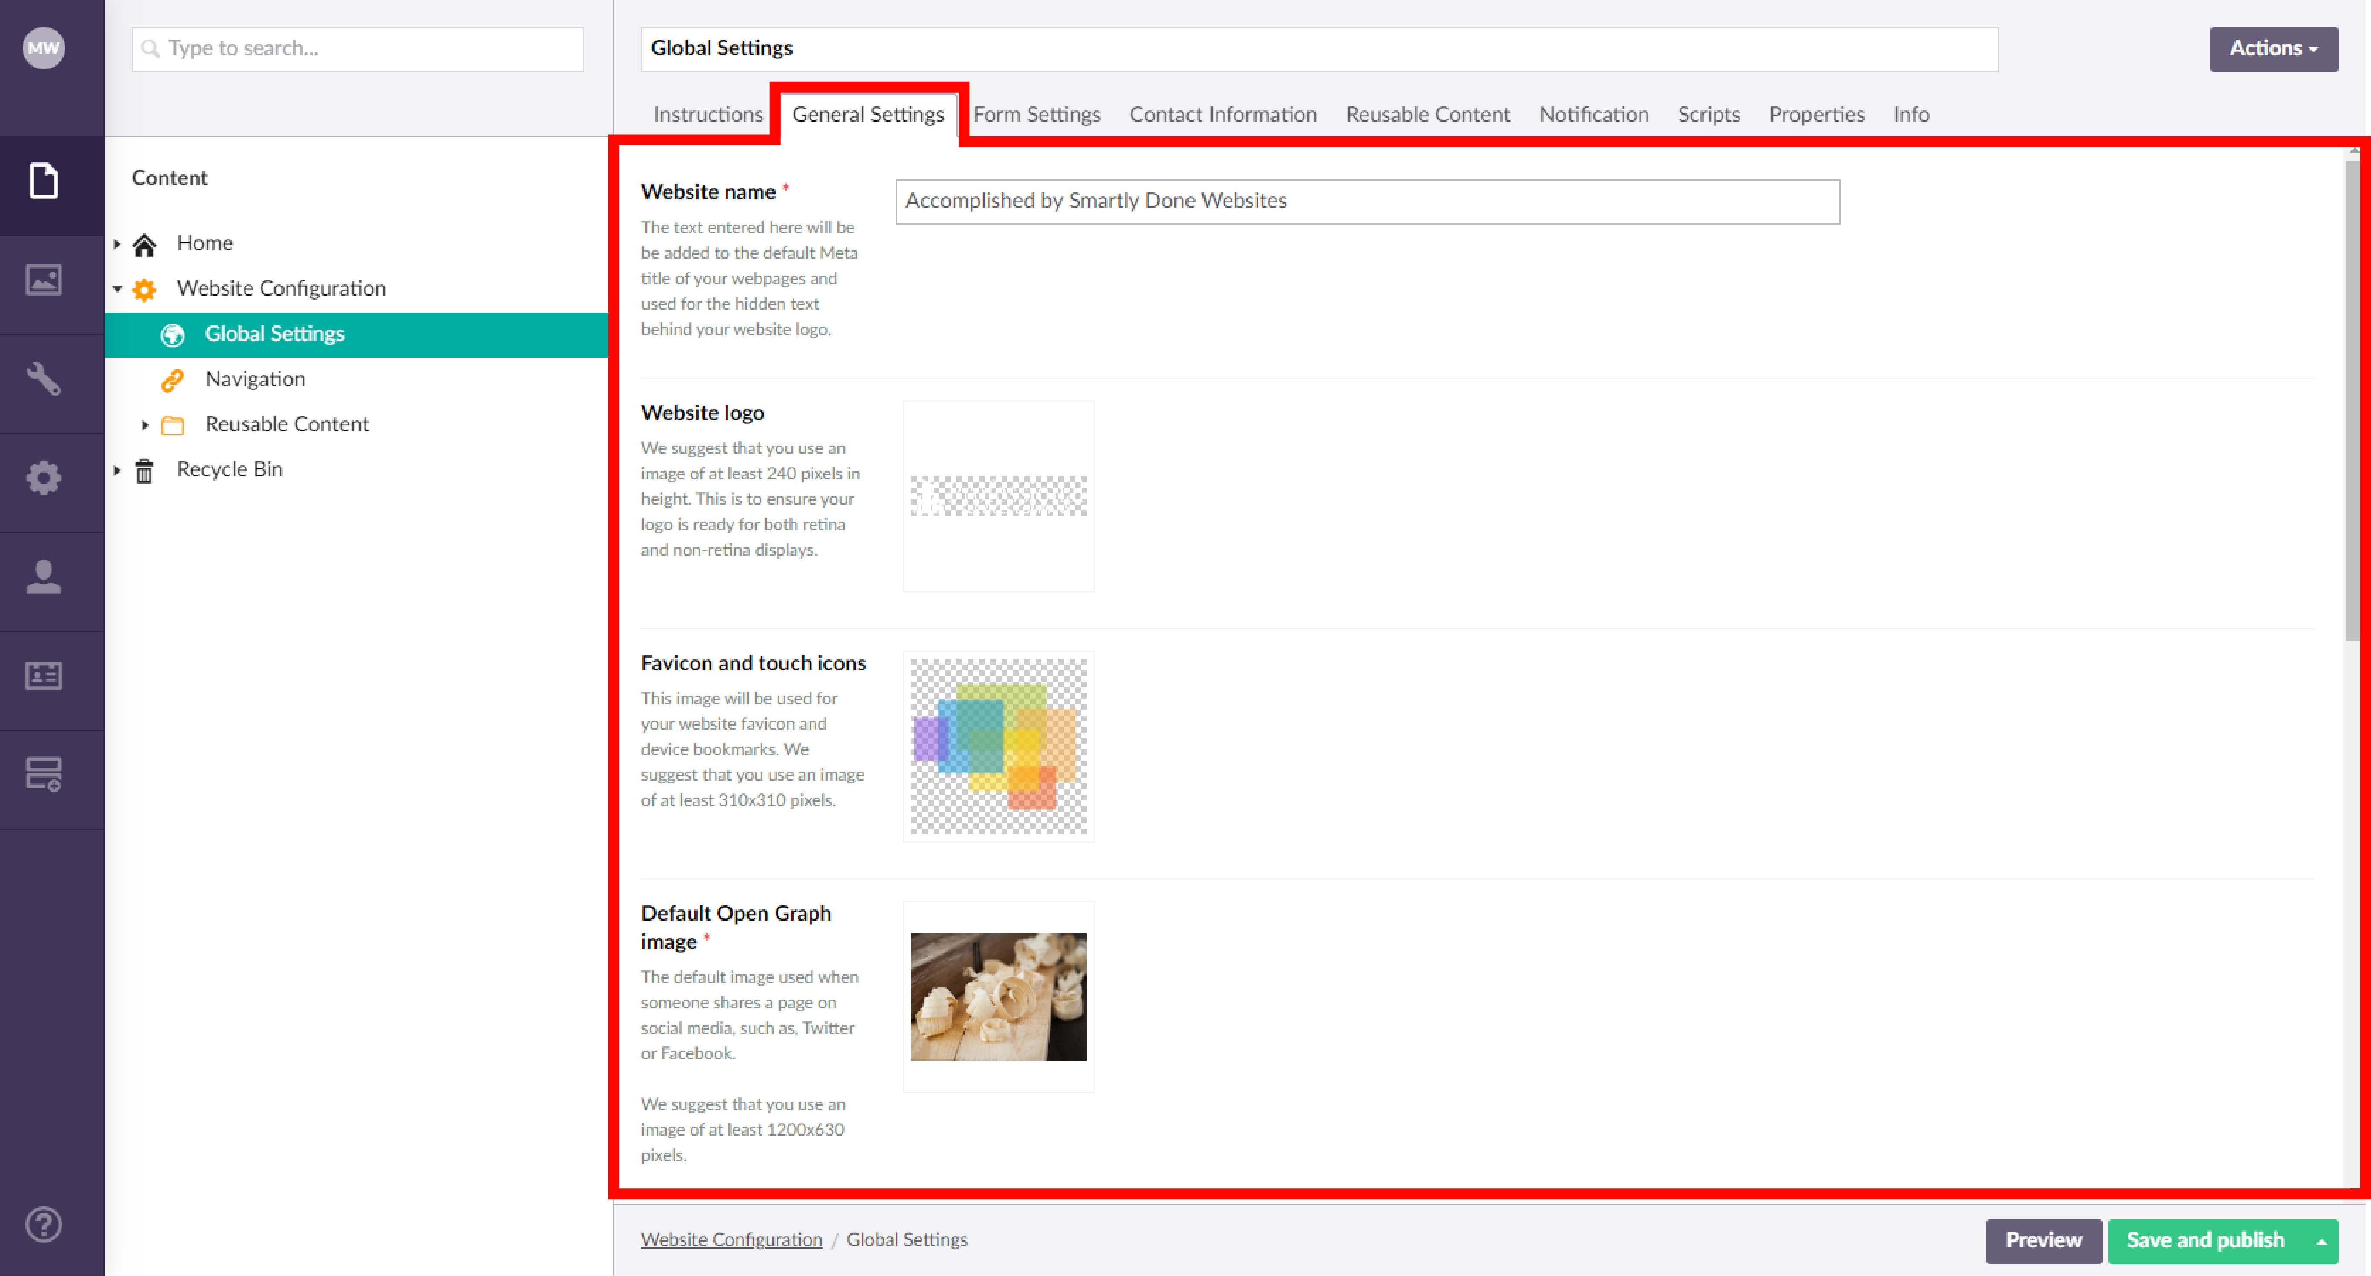This screenshot has width=2371, height=1276.
Task: Switch to the Form Settings tab
Action: click(x=1036, y=114)
